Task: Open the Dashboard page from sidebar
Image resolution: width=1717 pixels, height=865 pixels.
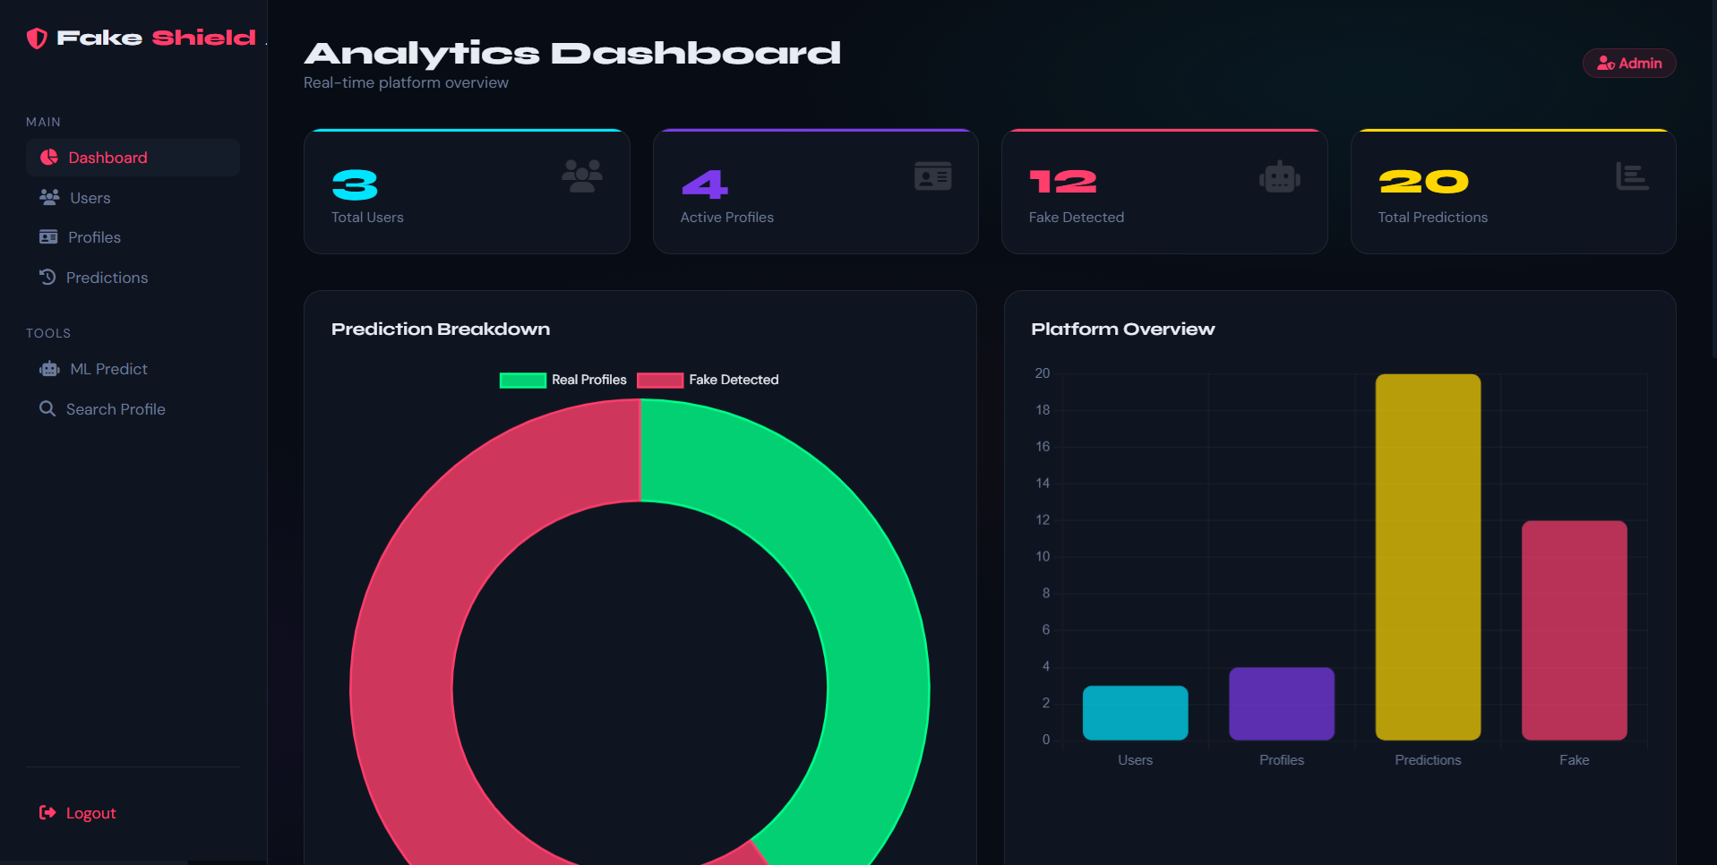Action: tap(133, 158)
